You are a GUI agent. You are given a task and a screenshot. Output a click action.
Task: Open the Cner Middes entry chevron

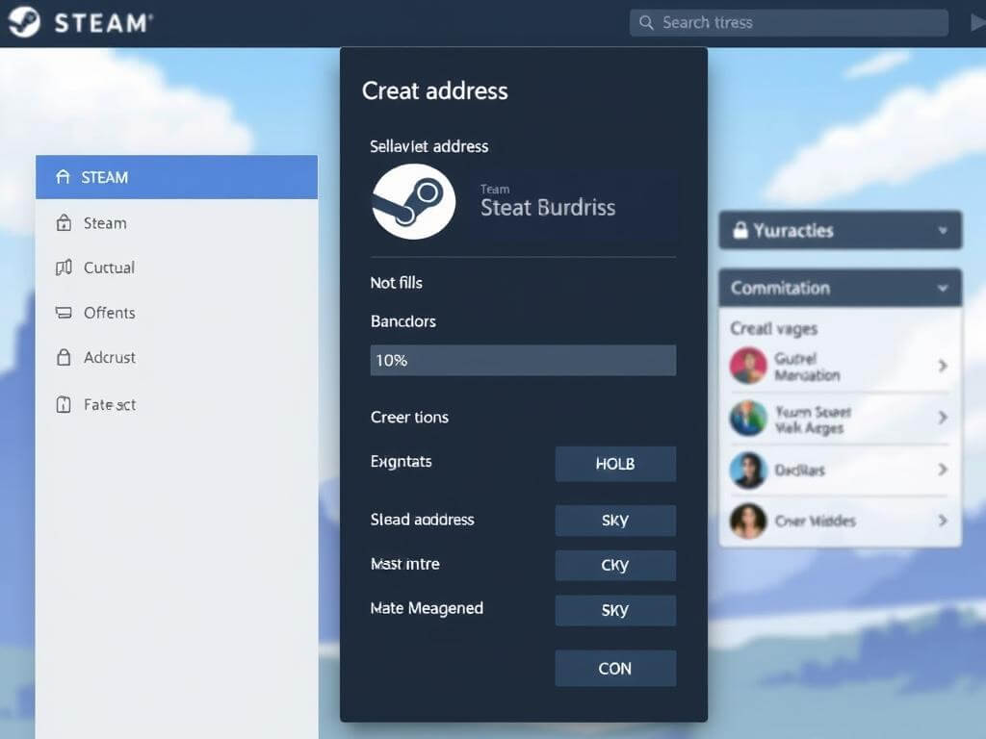pyautogui.click(x=942, y=521)
